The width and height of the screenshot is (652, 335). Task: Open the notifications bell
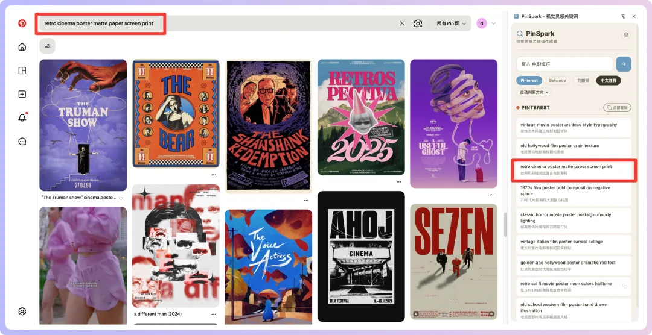click(x=22, y=118)
